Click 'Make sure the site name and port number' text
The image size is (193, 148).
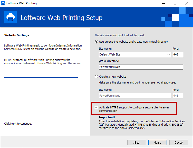(x=138, y=82)
